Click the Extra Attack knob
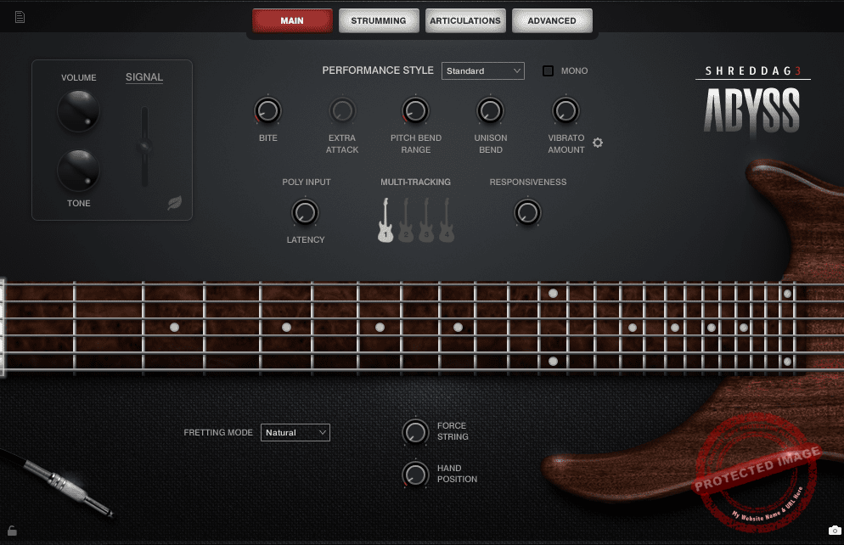Image resolution: width=844 pixels, height=545 pixels. (x=342, y=111)
